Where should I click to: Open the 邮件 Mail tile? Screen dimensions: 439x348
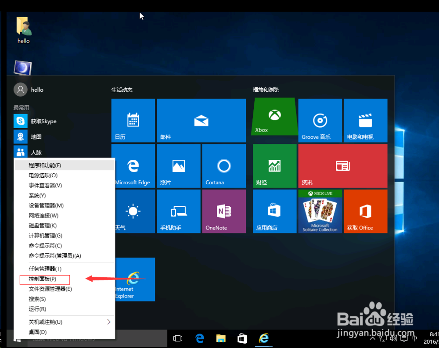pyautogui.click(x=201, y=121)
